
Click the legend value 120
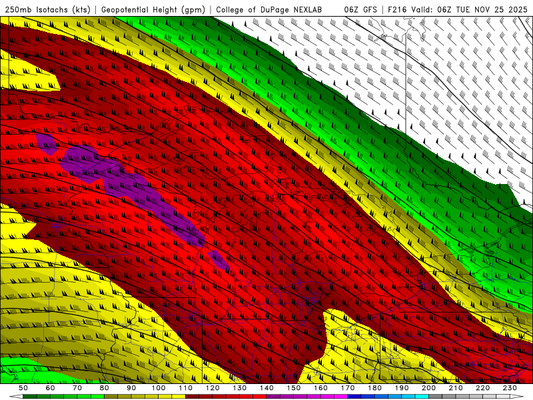(213, 388)
